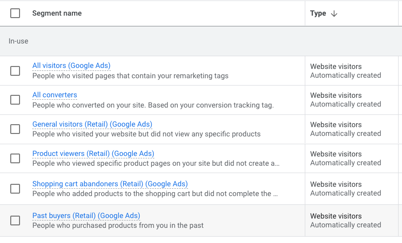Sort by the Segment name column header
Screen dimensions: 402x243
[57, 13]
